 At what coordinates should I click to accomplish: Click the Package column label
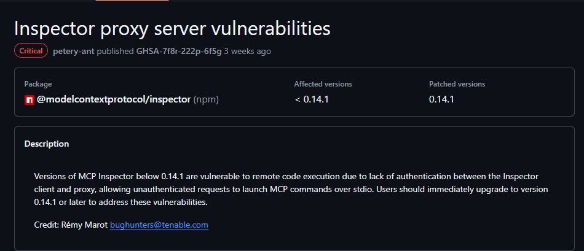38,84
